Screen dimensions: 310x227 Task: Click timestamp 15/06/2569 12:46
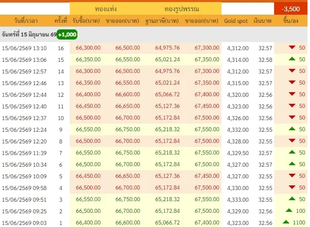pyautogui.click(x=24, y=83)
